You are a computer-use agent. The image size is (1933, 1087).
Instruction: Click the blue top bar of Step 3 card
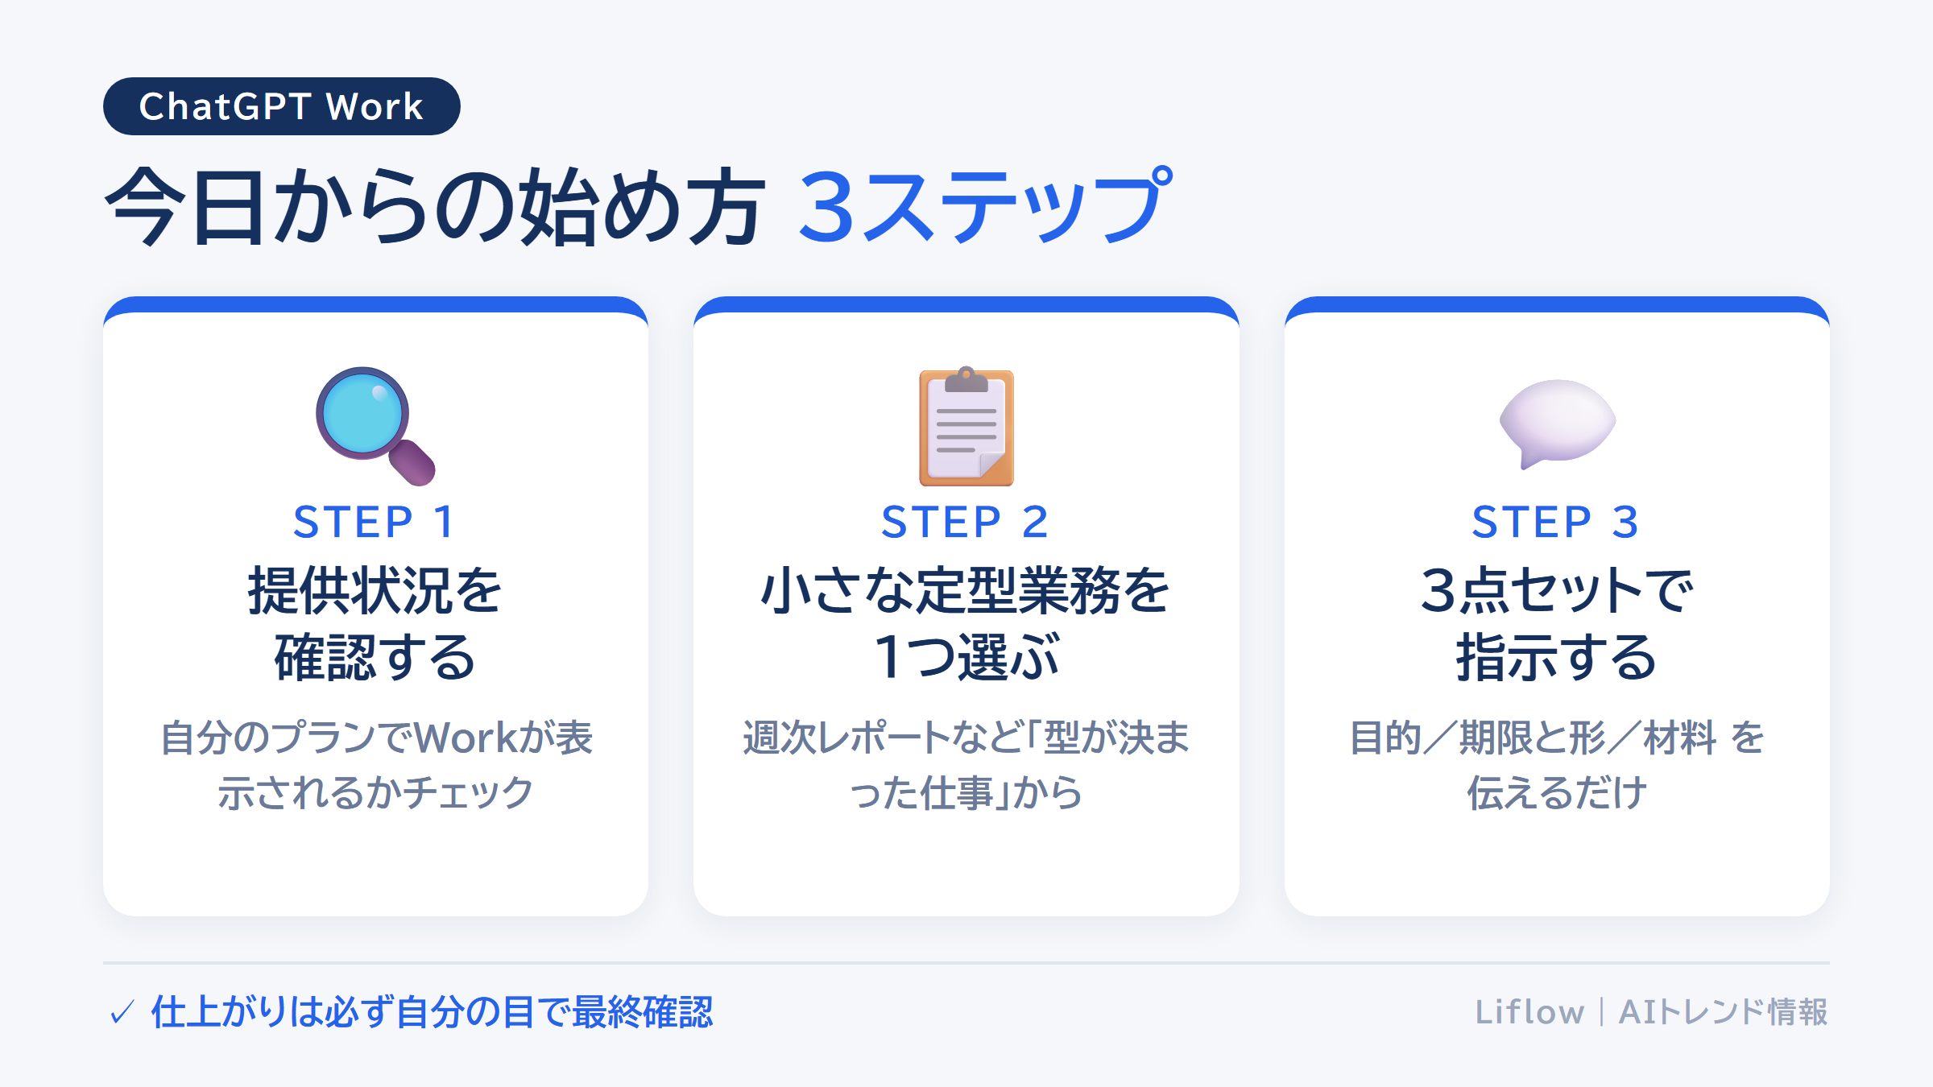point(1557,304)
